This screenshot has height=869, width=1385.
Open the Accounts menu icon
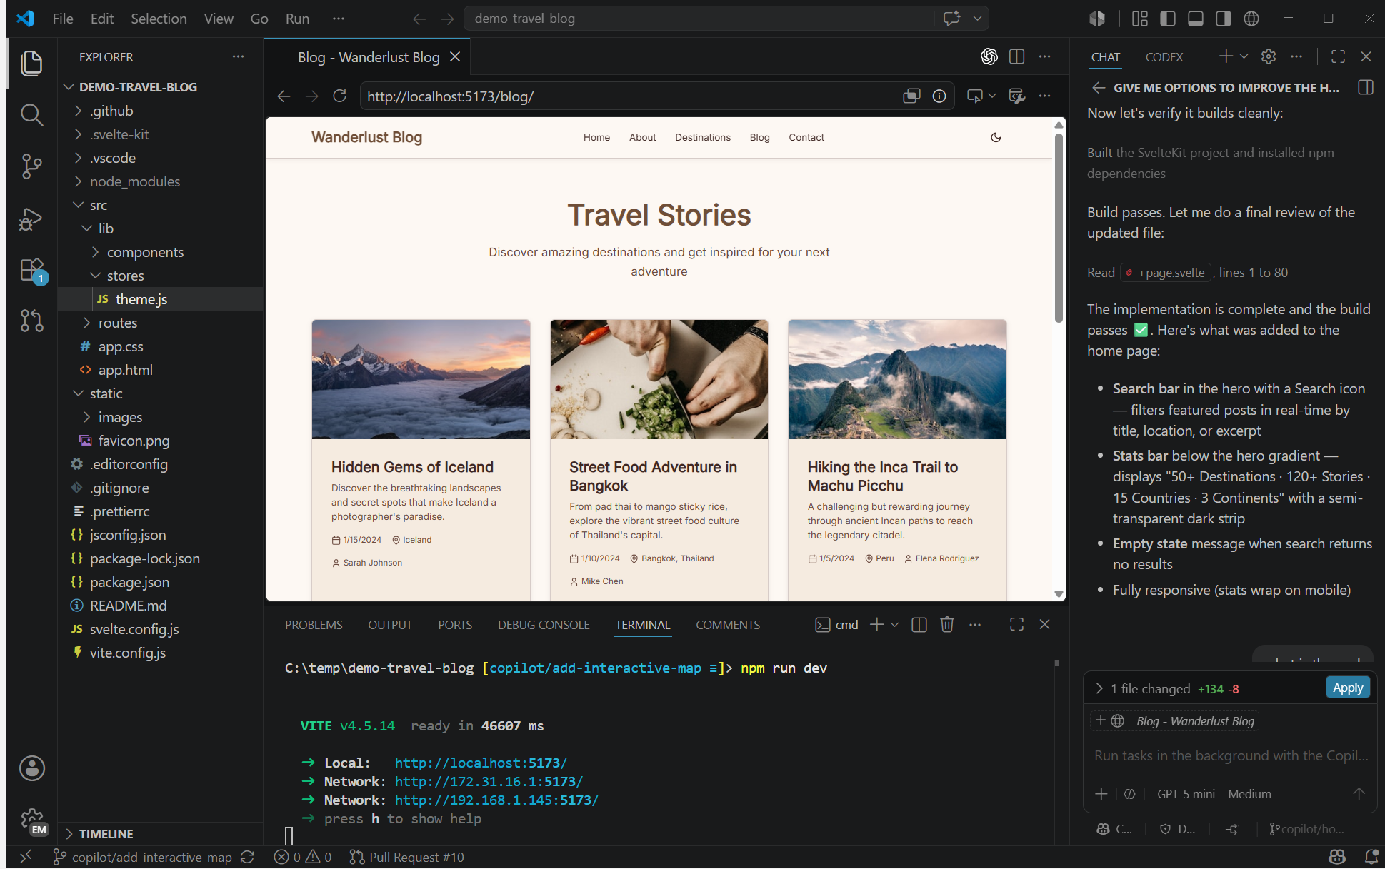31,768
